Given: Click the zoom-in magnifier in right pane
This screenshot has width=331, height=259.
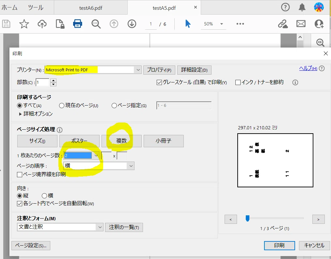Looking at the screenshot, I should tap(320, 43).
